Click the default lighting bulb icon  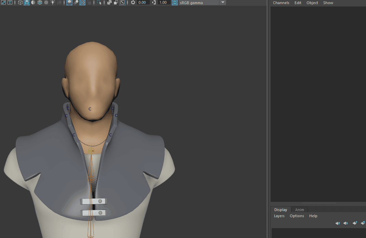point(53,3)
